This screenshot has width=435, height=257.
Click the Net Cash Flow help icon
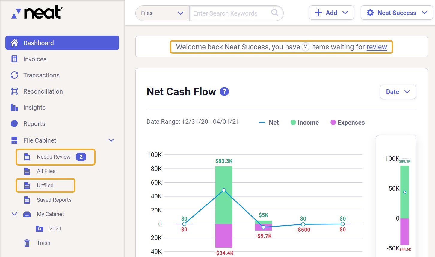[x=224, y=91]
